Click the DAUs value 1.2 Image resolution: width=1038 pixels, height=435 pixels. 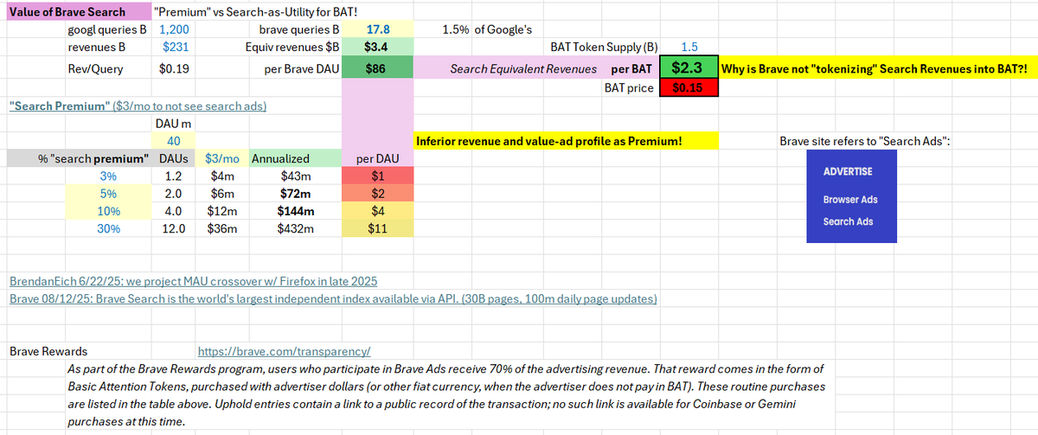pos(173,176)
